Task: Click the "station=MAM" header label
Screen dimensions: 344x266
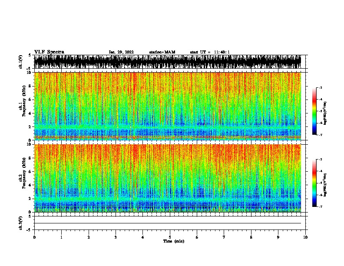Action: (162, 52)
